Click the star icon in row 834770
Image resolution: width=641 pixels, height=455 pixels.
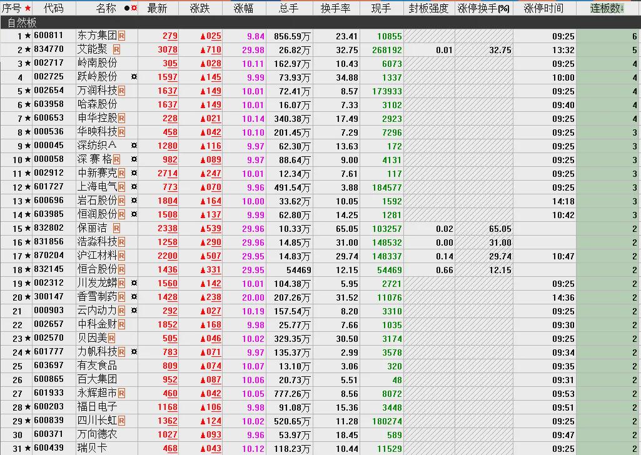tap(28, 50)
